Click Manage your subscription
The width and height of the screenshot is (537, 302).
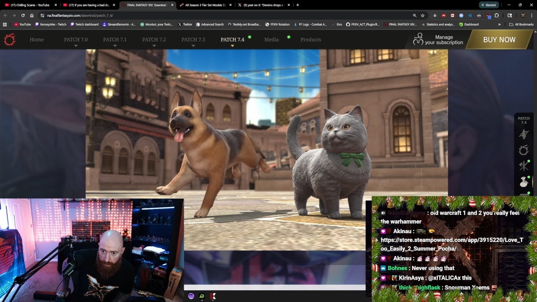(x=438, y=39)
